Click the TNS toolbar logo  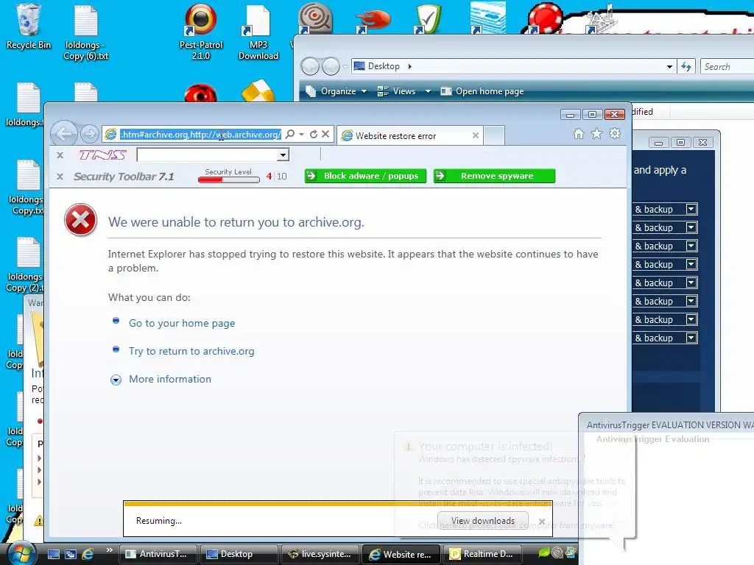102,154
